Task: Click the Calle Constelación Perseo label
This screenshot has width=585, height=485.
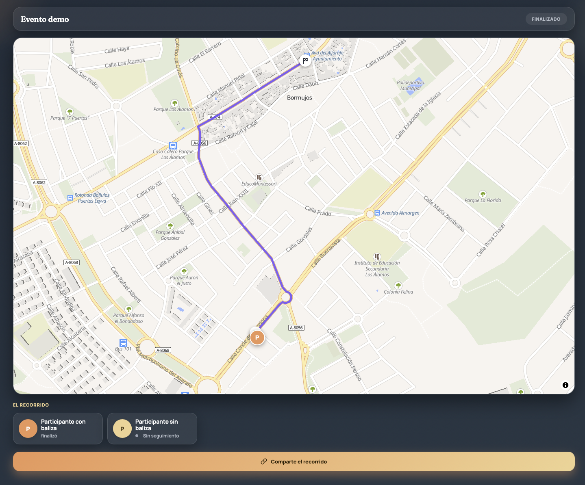Action: (344, 355)
